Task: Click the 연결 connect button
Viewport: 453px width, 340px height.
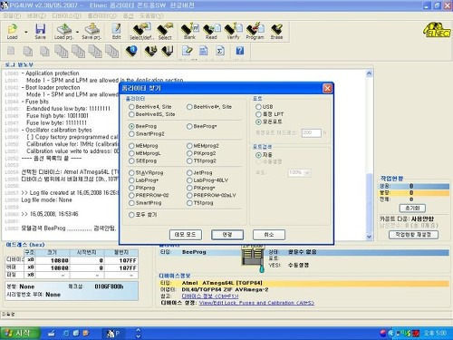Action: tap(227, 235)
